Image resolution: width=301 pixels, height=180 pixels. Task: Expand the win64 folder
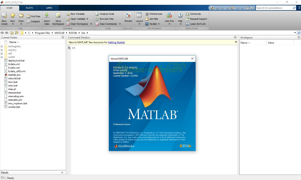[x=2, y=57]
